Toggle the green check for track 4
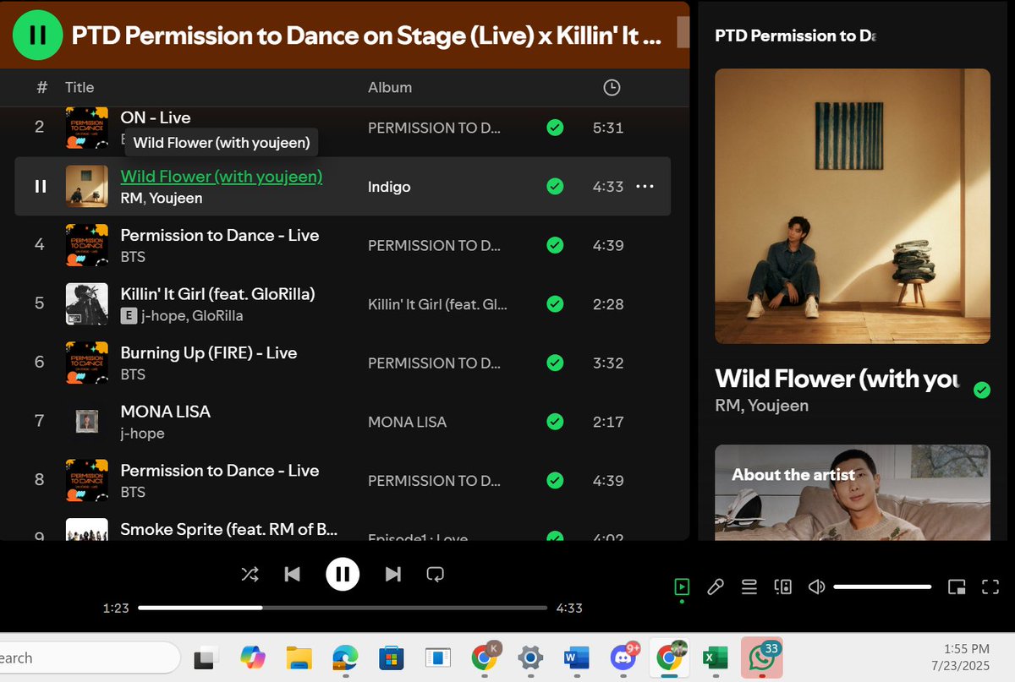 (x=555, y=245)
